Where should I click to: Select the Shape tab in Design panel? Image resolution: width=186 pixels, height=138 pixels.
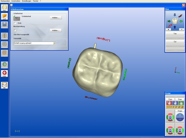click(x=180, y=111)
